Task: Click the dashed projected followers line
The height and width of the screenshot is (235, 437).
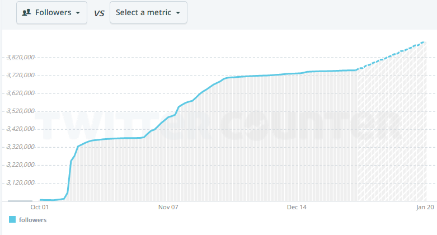Action: click(x=392, y=55)
